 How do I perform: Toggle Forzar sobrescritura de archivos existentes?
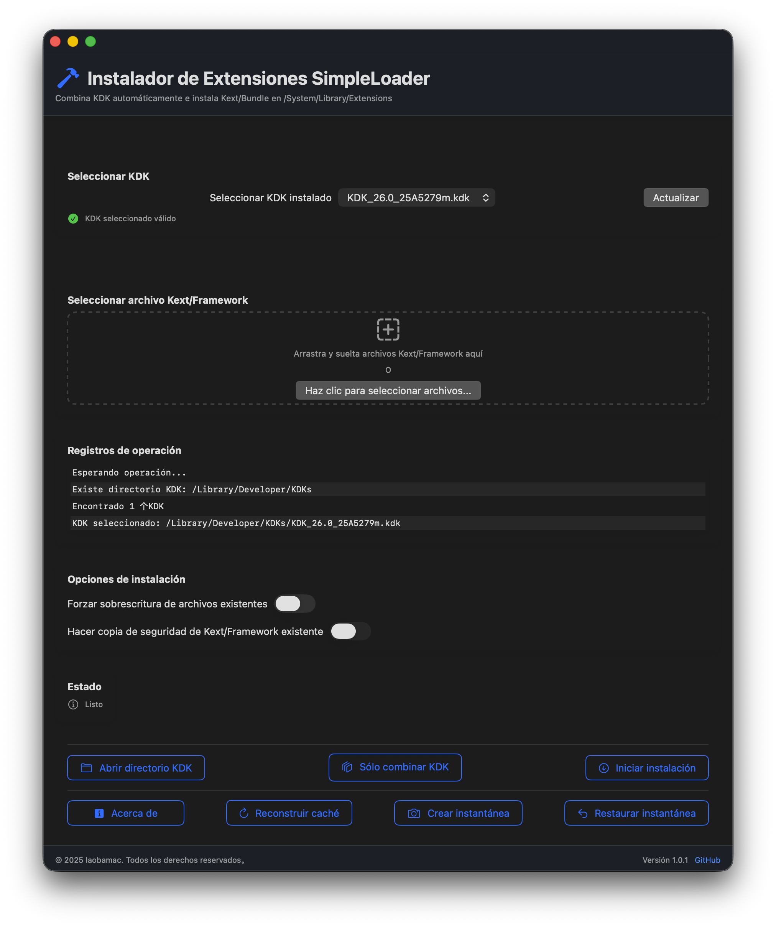point(295,603)
